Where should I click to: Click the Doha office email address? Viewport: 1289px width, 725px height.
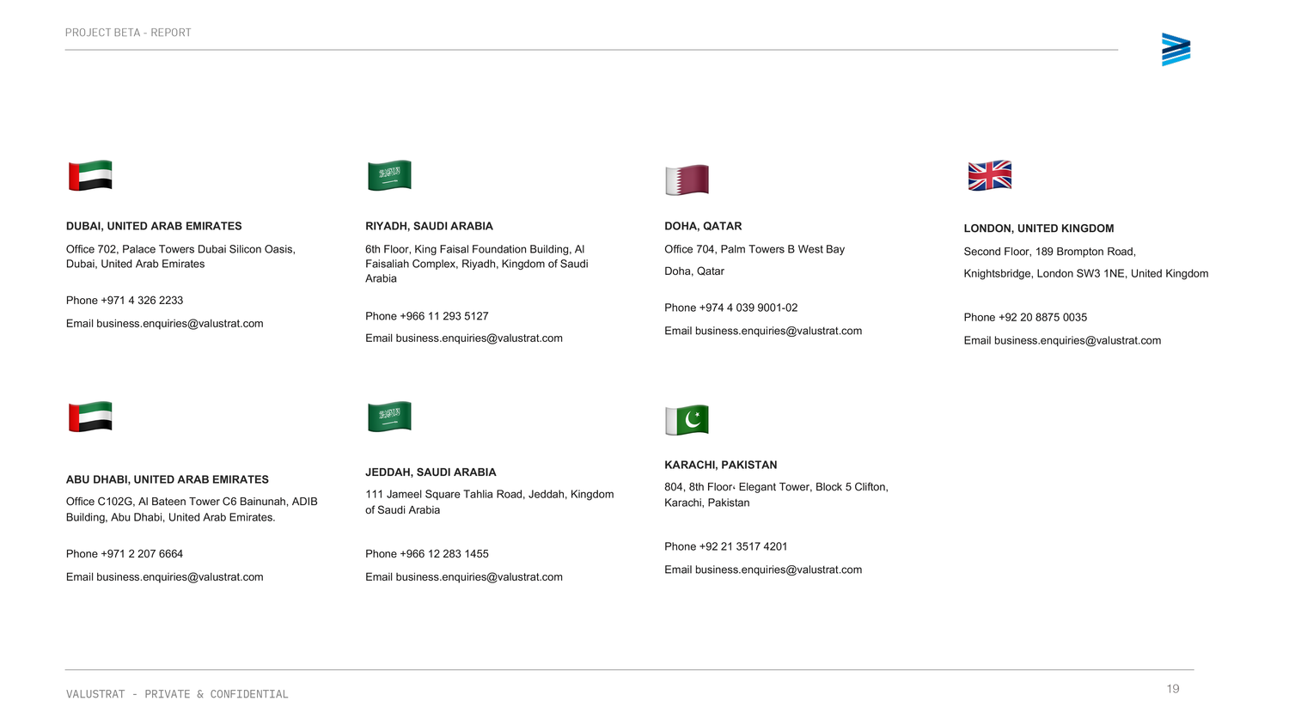pos(778,332)
